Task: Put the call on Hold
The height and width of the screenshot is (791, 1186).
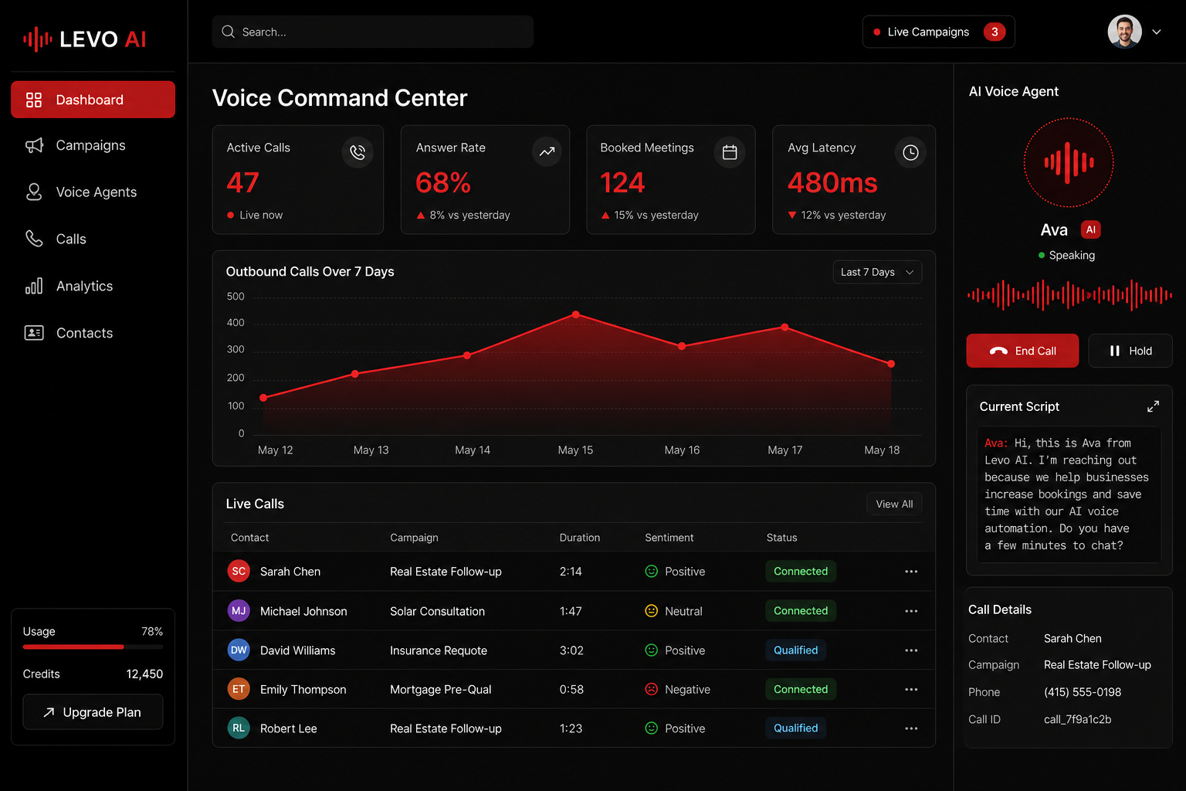Action: 1130,351
